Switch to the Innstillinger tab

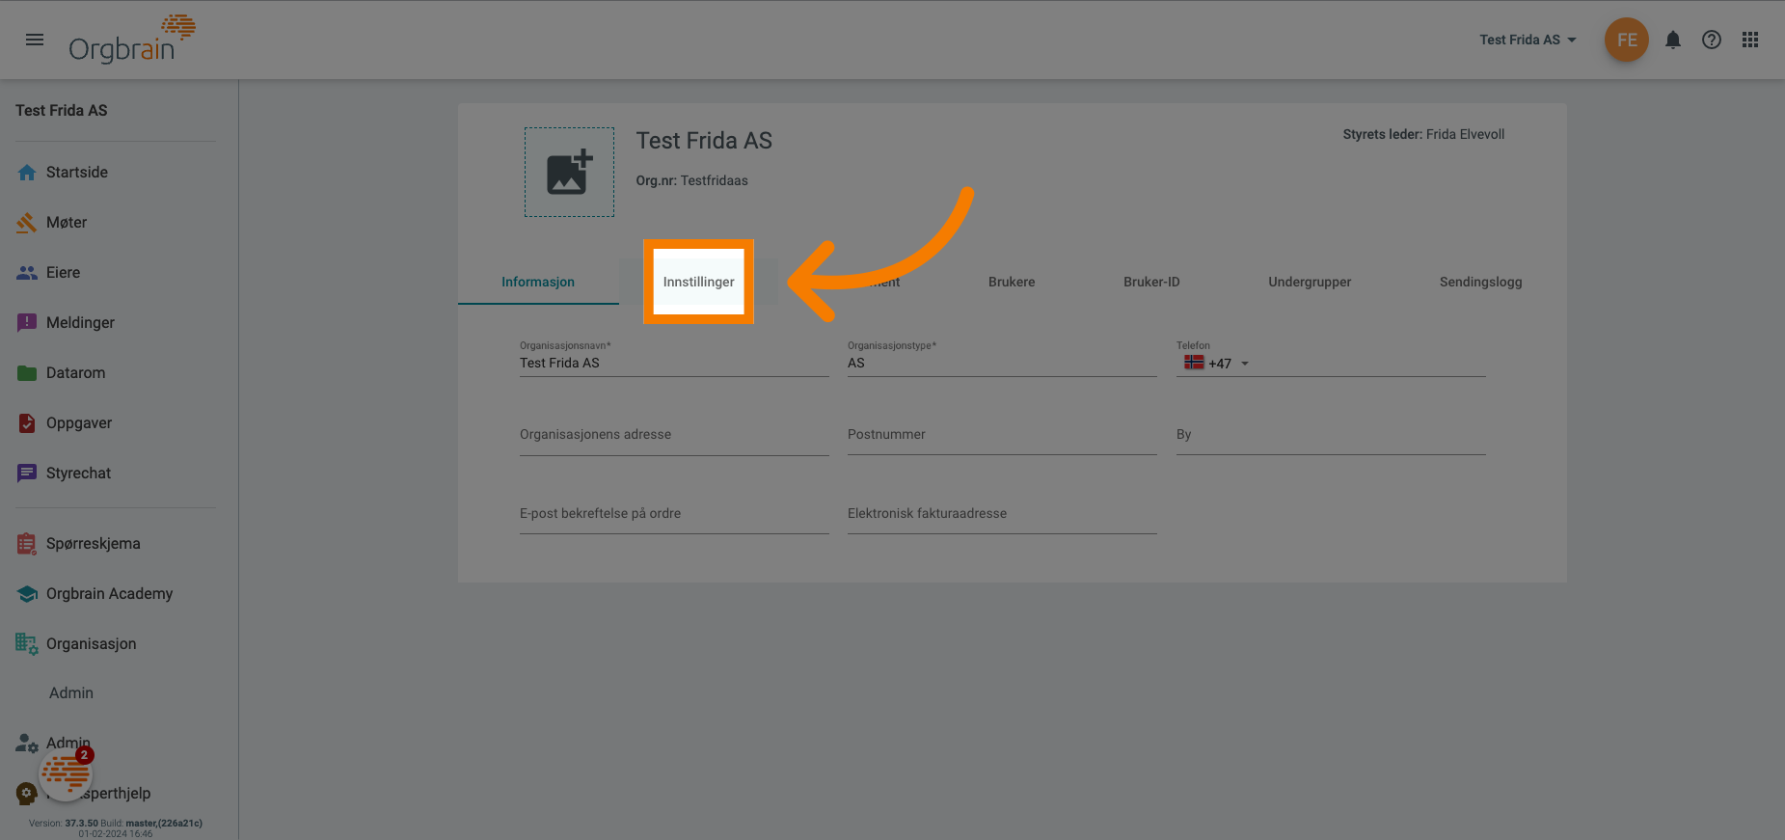[698, 282]
